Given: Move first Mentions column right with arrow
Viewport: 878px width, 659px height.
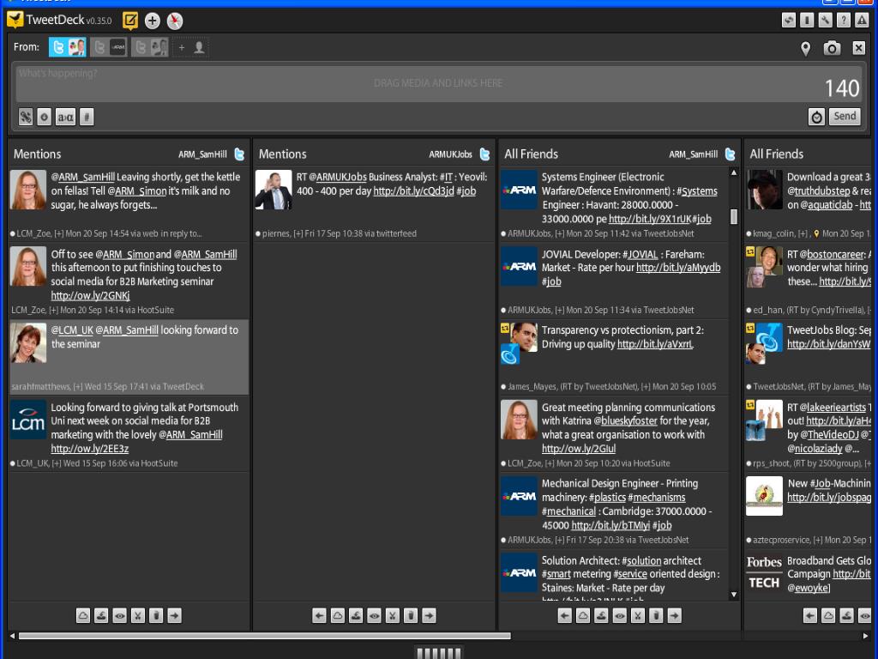Looking at the screenshot, I should pos(174,616).
